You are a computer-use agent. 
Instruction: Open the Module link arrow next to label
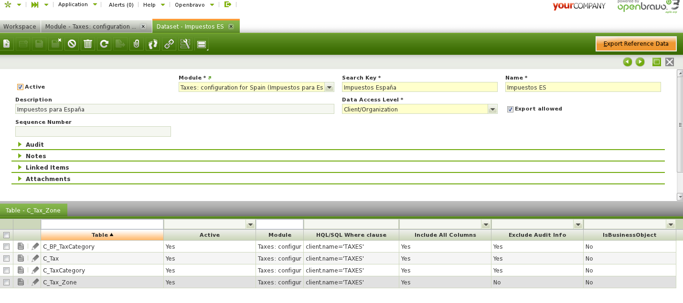pos(210,78)
